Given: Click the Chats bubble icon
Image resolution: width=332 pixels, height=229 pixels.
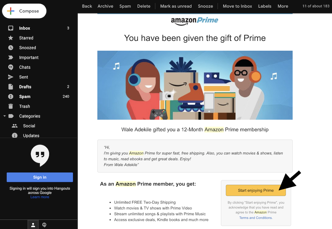Looking at the screenshot, I should click(11, 67).
